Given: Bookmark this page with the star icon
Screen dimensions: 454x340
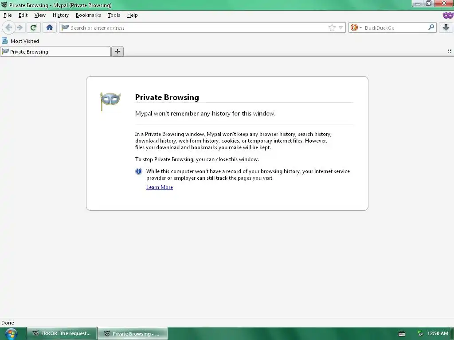Looking at the screenshot, I should [x=332, y=28].
